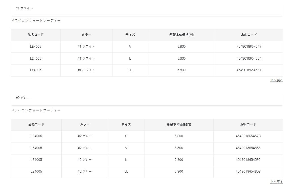The width and height of the screenshot is (290, 190).
Task: Click JAN code 4549018654578
Action: [x=248, y=136]
